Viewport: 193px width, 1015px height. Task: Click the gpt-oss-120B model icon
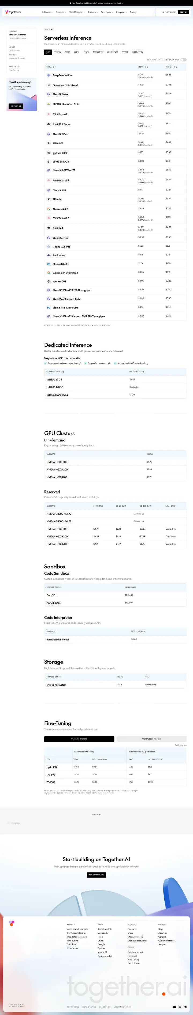49,153
